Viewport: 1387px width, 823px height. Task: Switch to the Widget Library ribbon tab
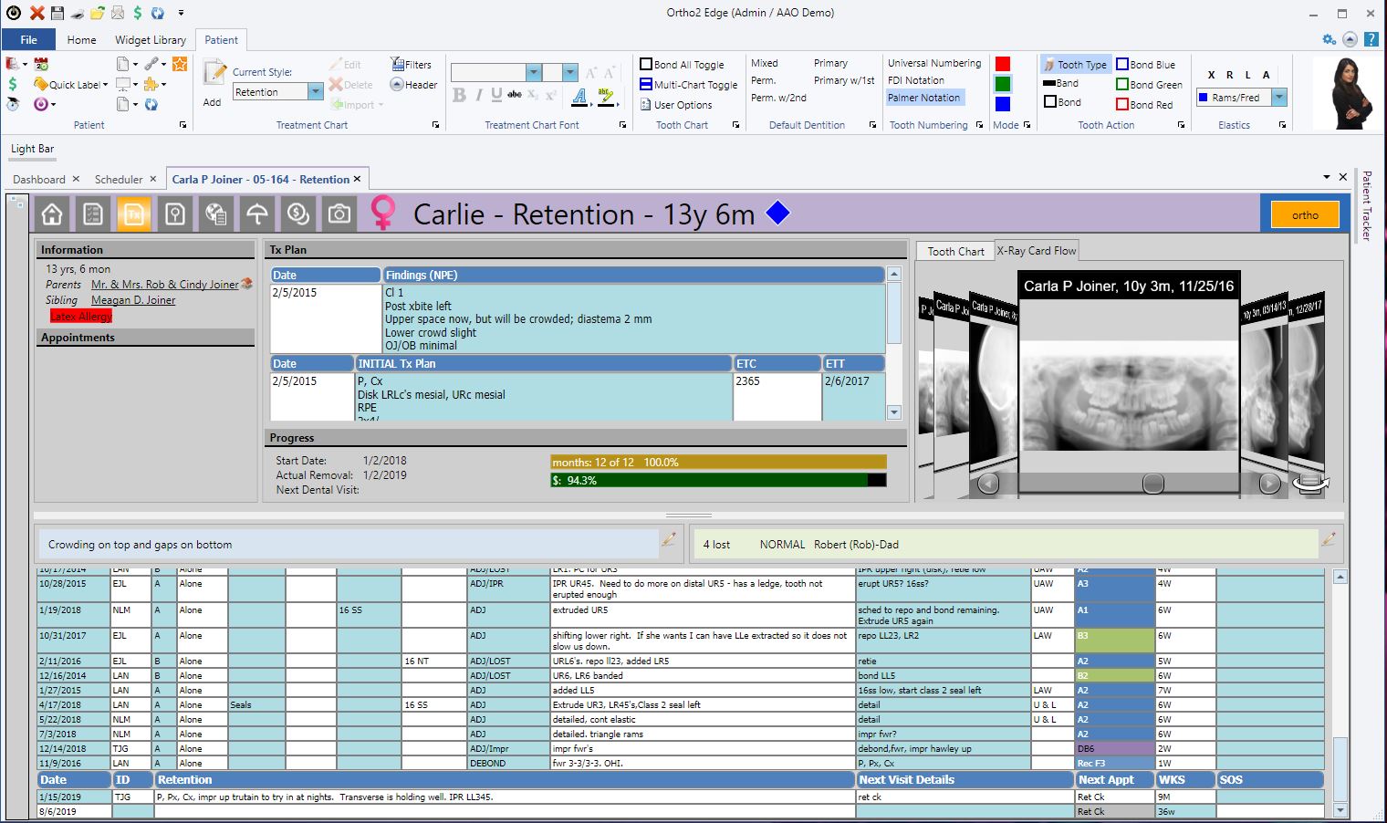tap(151, 40)
